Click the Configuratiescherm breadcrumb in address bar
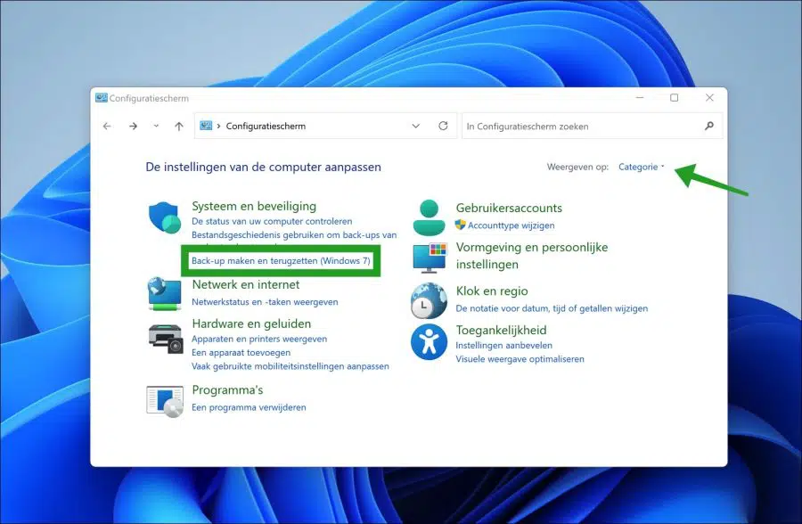 click(266, 126)
